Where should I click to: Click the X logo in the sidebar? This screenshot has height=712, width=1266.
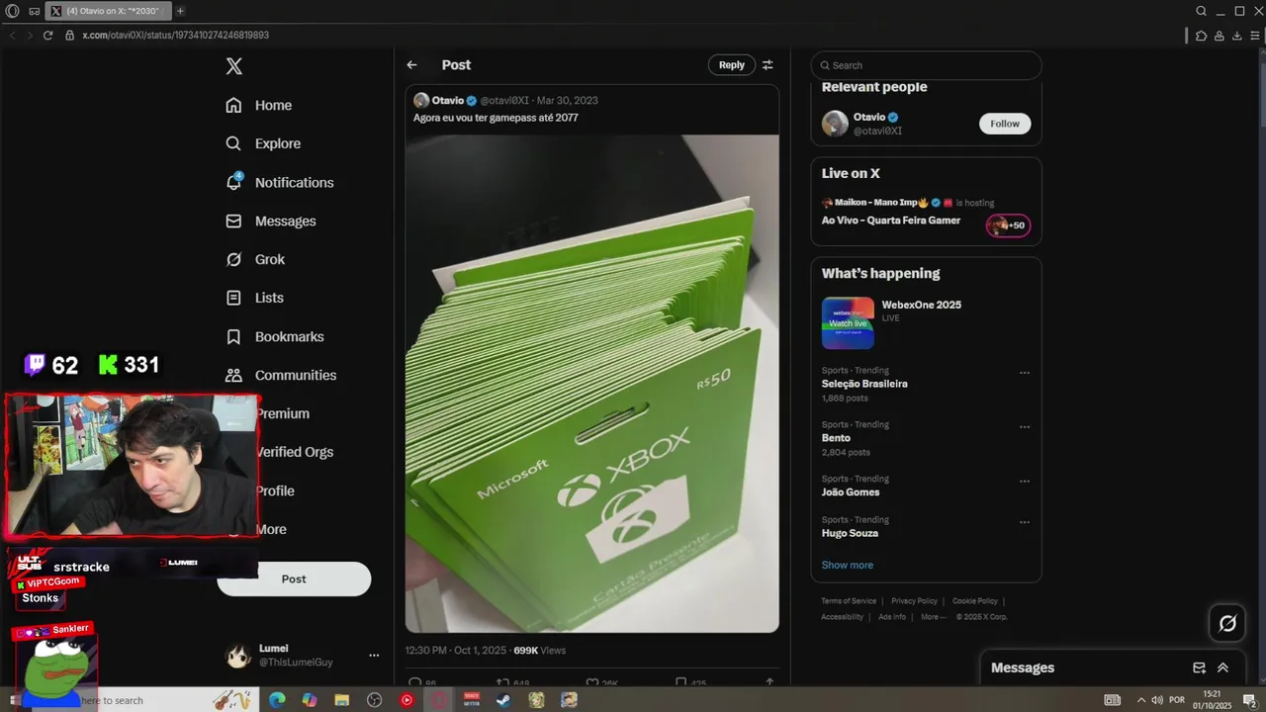[x=233, y=66]
